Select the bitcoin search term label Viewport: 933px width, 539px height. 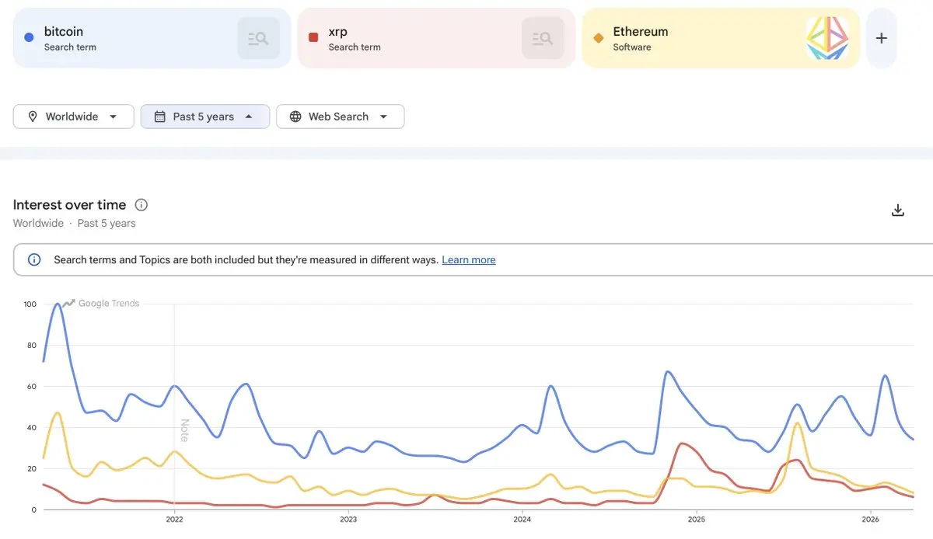[x=64, y=32]
